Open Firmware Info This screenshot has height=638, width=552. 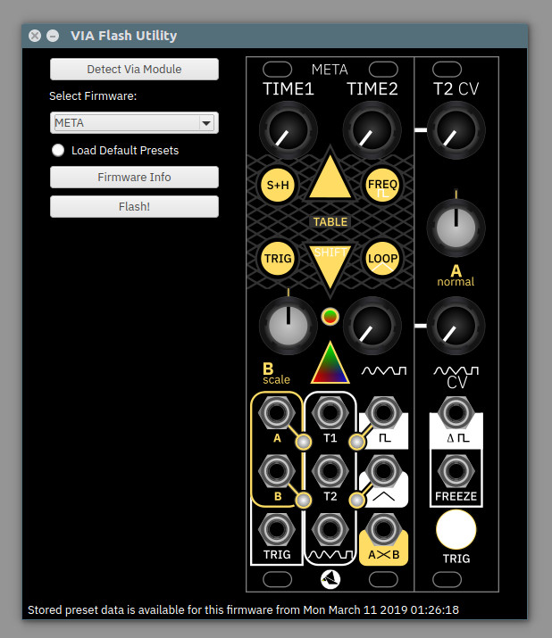(x=134, y=177)
